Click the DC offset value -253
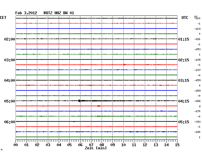Viewport: 202px width, 153px height. [x=197, y=49]
